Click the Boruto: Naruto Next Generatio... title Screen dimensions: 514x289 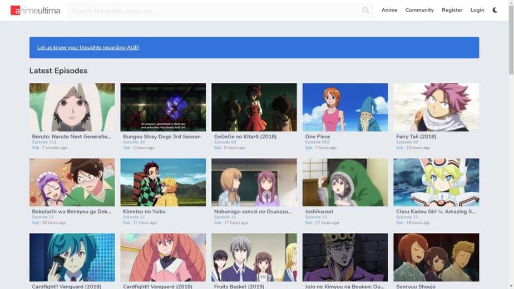click(x=71, y=136)
